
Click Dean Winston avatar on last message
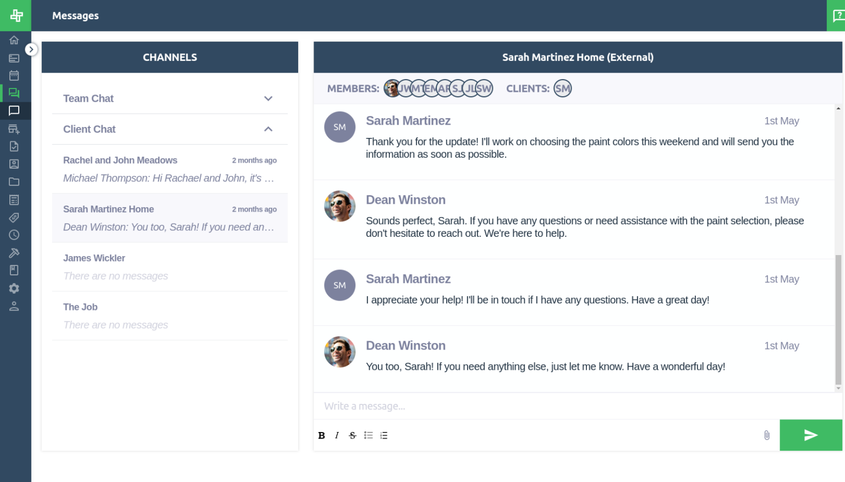(340, 352)
